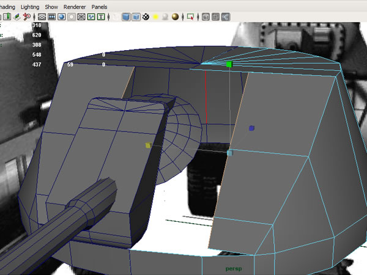This screenshot has height=275, width=367.
Task: Click the yellow manipulator handle on the model
Action: (148, 145)
